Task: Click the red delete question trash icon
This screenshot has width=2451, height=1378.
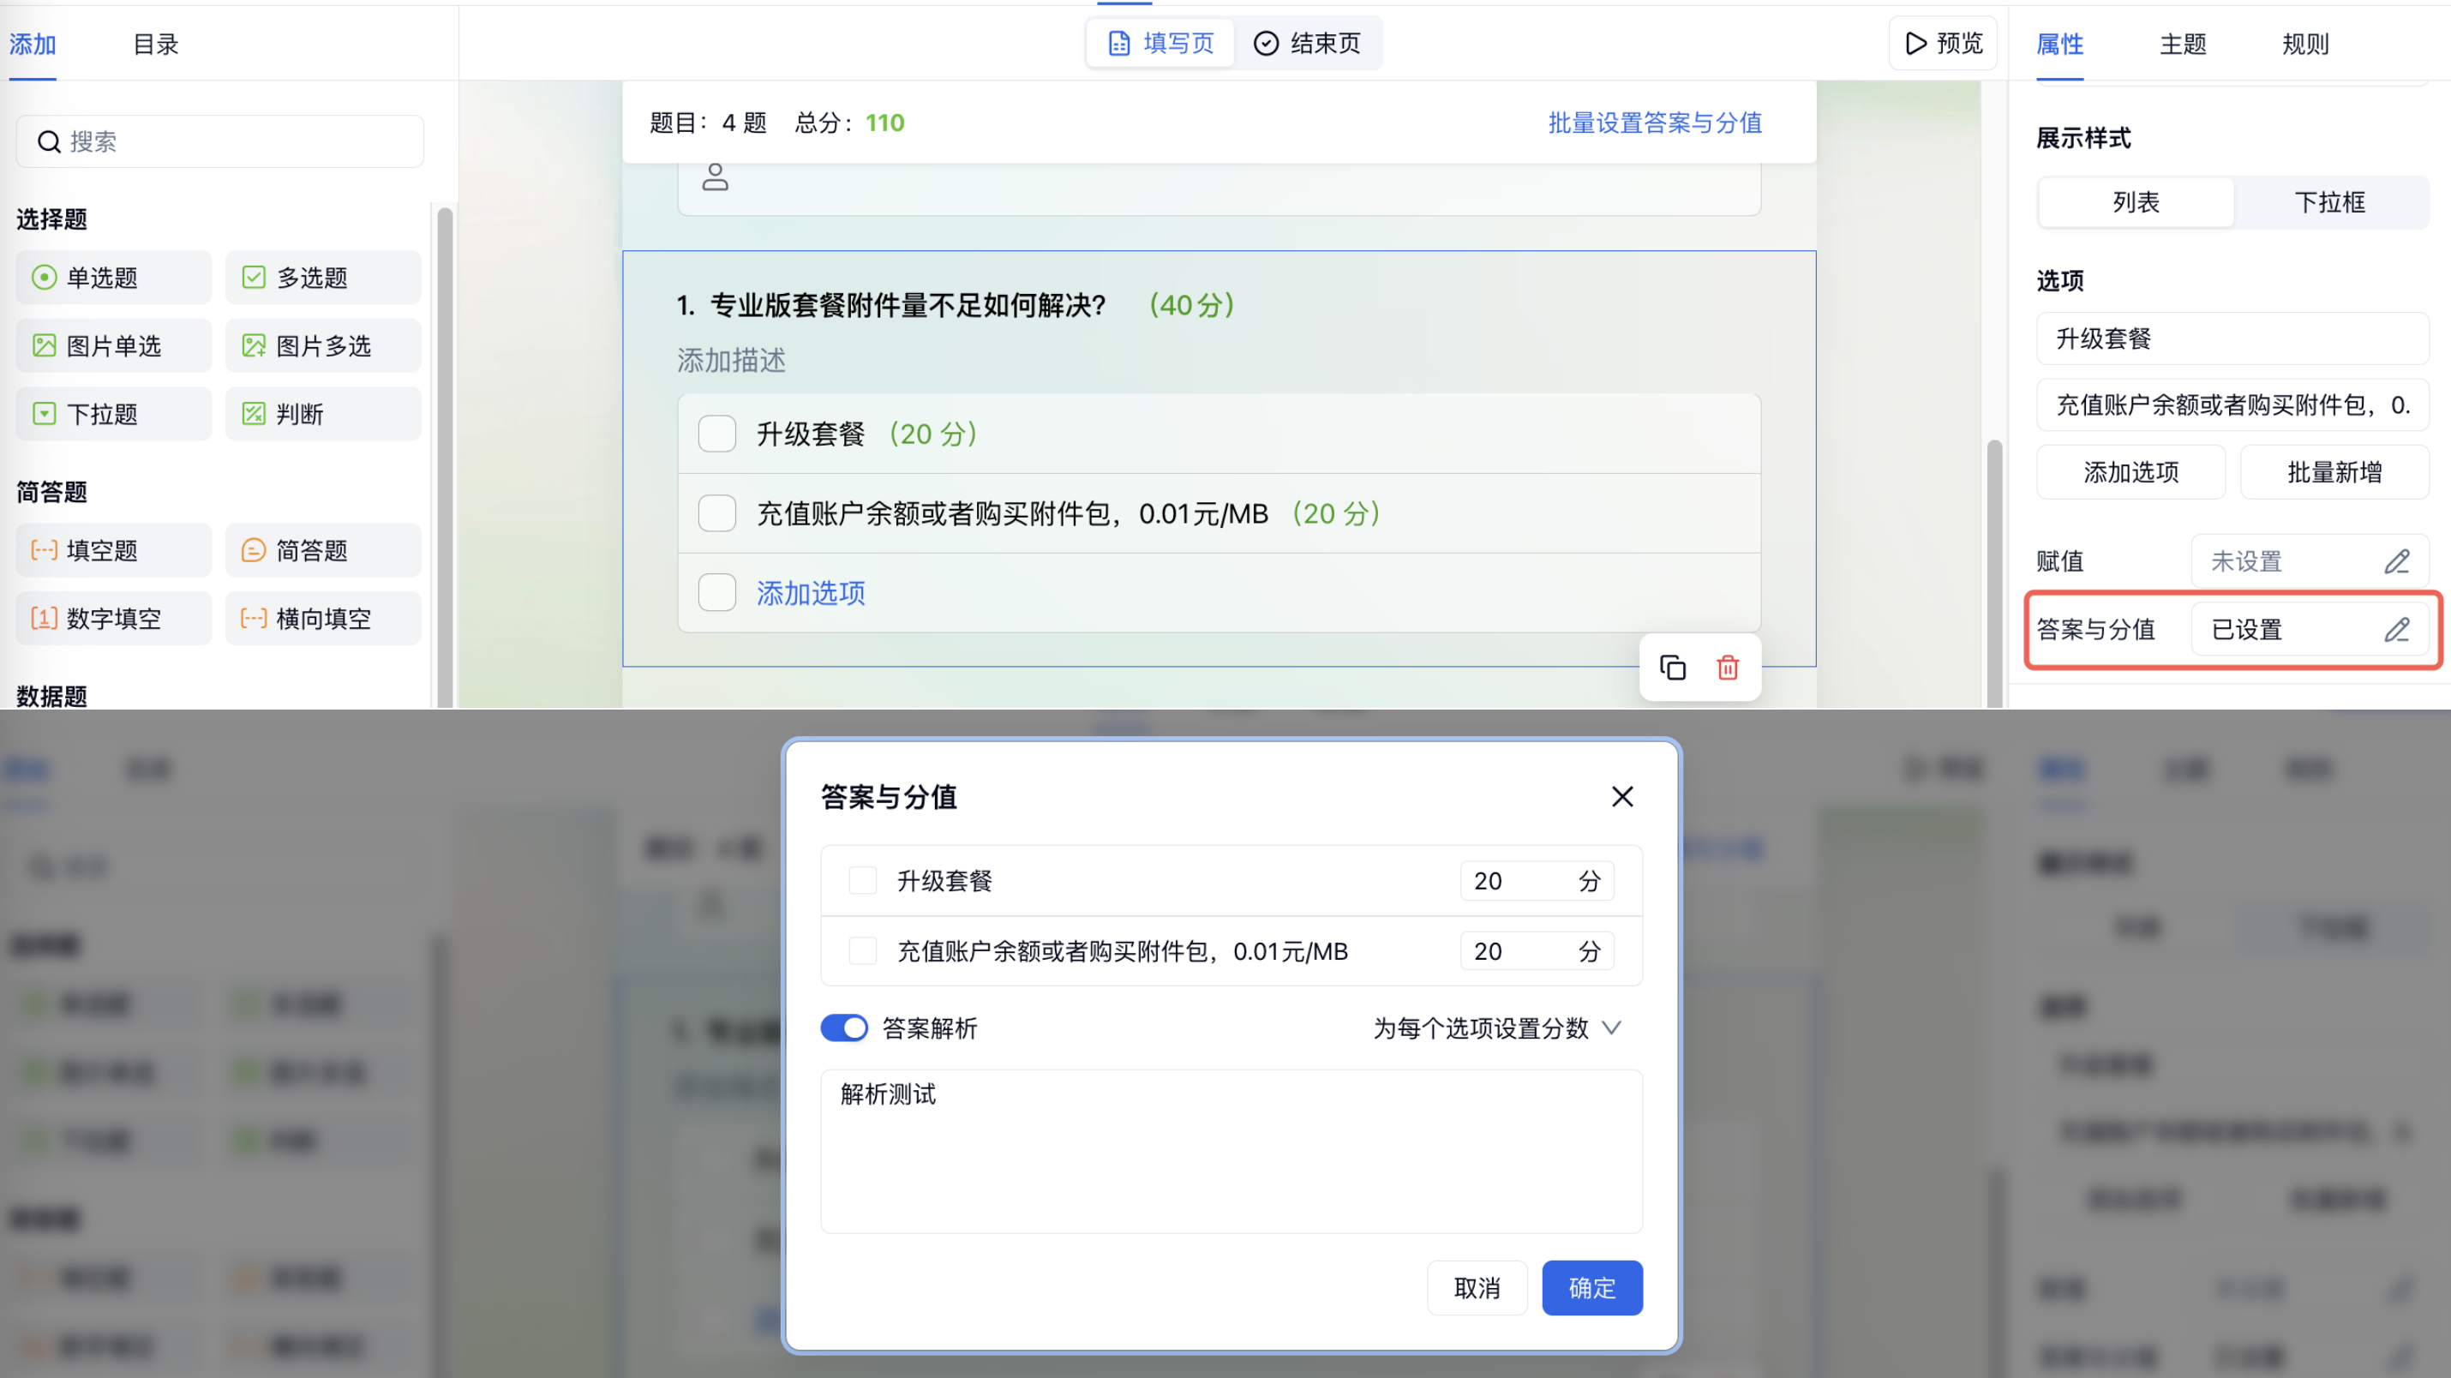Action: pos(1728,667)
